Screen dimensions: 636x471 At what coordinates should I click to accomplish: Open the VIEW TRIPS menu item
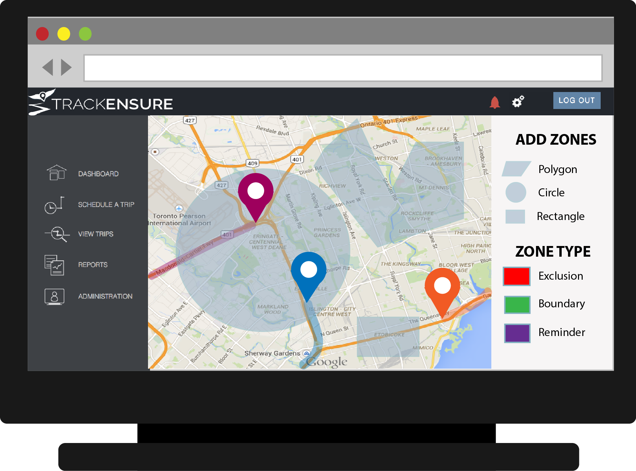[x=96, y=234]
